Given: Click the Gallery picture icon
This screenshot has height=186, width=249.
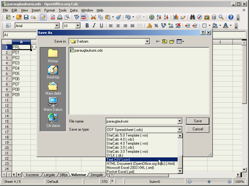Looking at the screenshot, I should [207, 17].
